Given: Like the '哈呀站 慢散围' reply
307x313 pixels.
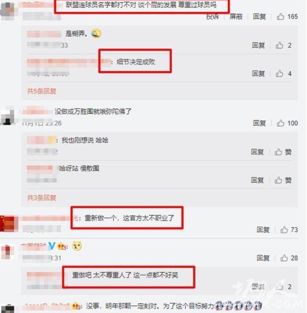Looking at the screenshot, I should tap(283, 180).
